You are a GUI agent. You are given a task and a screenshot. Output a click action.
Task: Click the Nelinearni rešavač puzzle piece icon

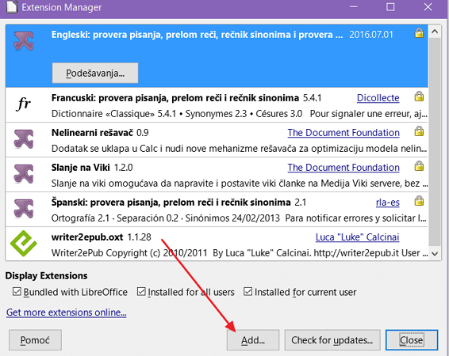pyautogui.click(x=24, y=139)
